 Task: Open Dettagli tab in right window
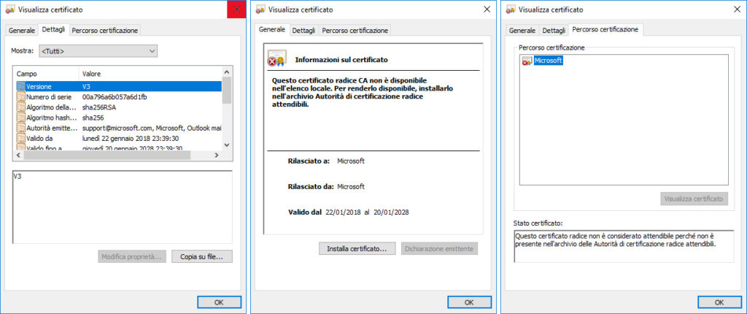pyautogui.click(x=554, y=30)
